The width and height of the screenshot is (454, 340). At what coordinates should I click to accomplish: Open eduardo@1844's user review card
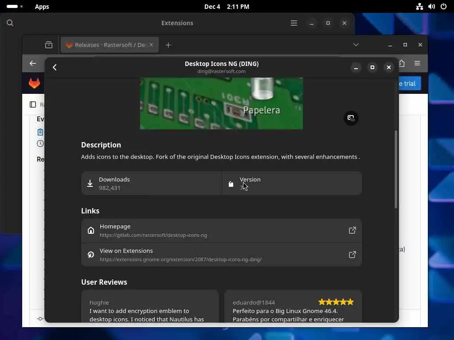[293, 306]
